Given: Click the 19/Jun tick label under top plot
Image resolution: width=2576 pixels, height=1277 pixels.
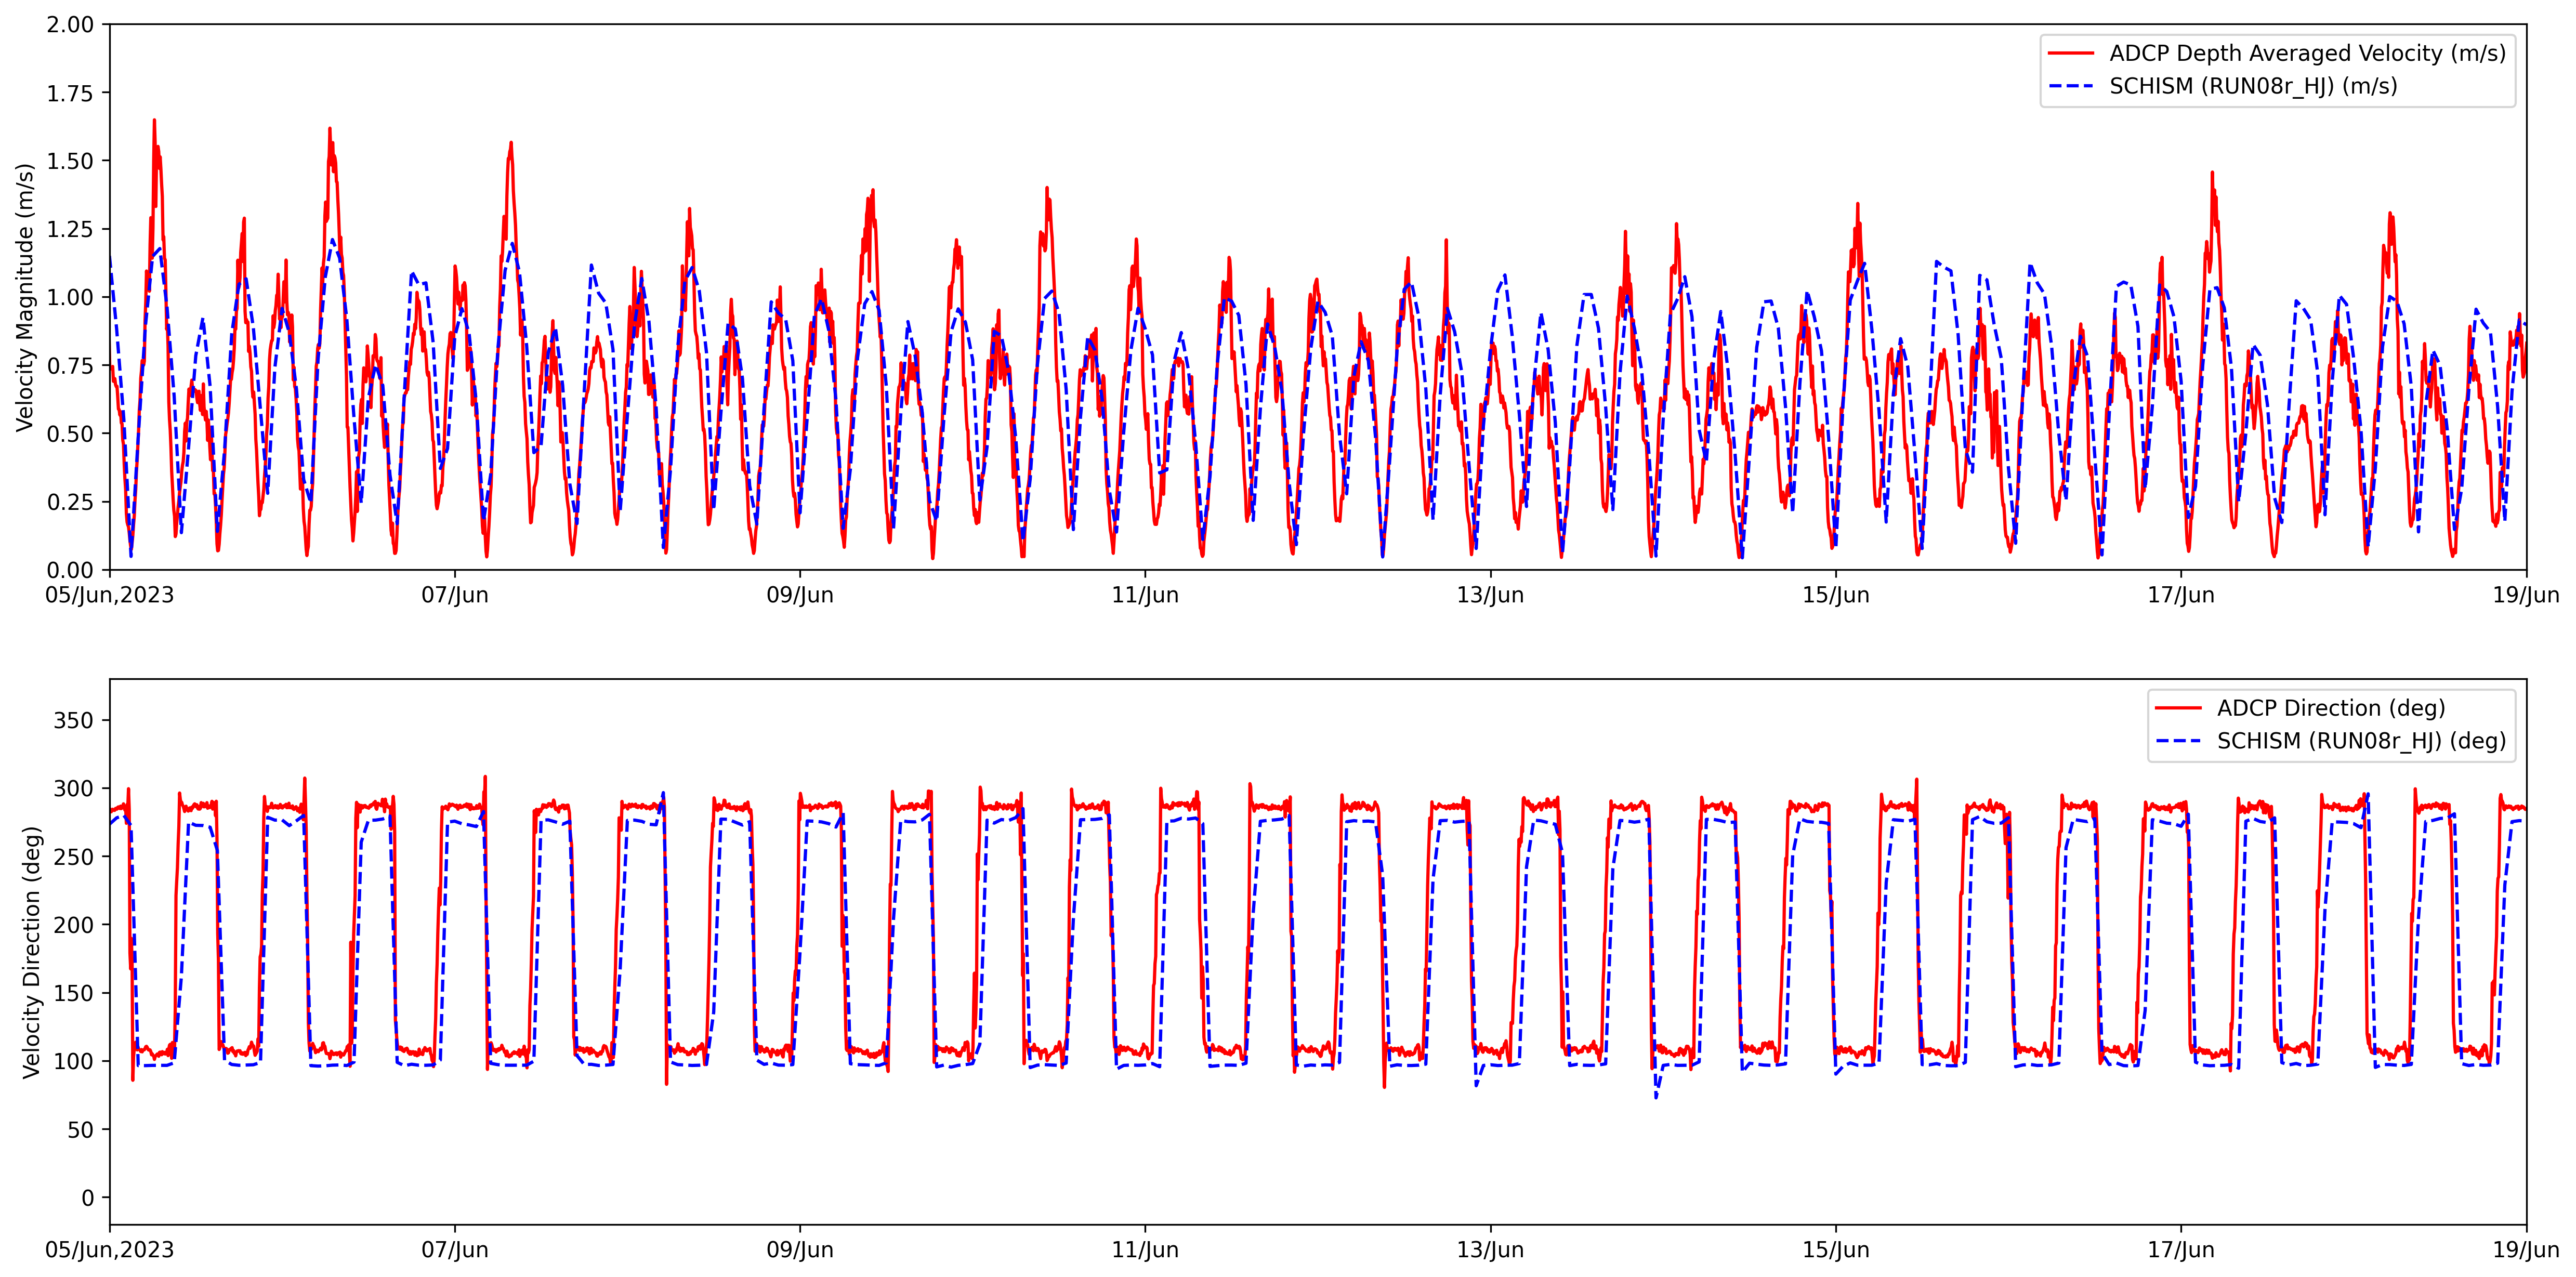Looking at the screenshot, I should tap(2525, 595).
